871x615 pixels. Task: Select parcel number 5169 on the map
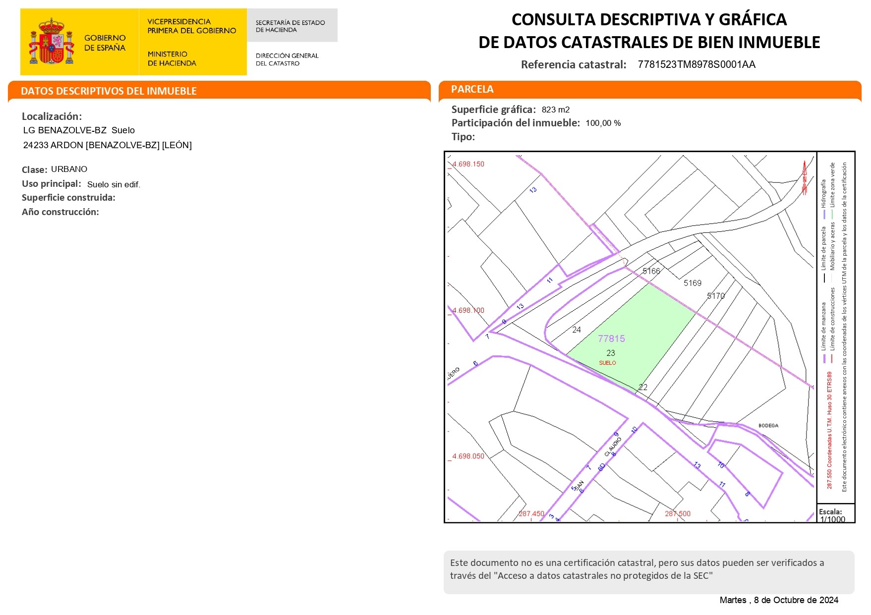(x=692, y=283)
